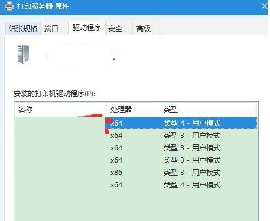
Task: Open the 安全 tab
Action: (x=119, y=29)
